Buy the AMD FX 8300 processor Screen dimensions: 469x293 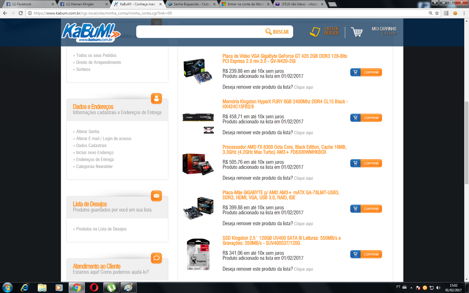pyautogui.click(x=366, y=163)
